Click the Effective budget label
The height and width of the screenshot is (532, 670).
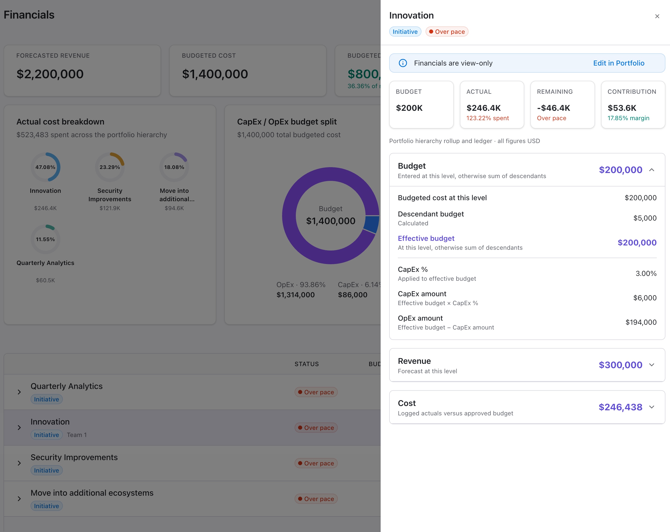426,238
